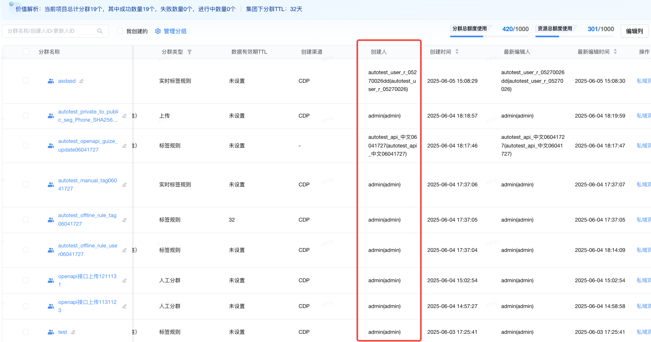Check the autotest_manual_tag06041727 row checkbox

coord(26,185)
